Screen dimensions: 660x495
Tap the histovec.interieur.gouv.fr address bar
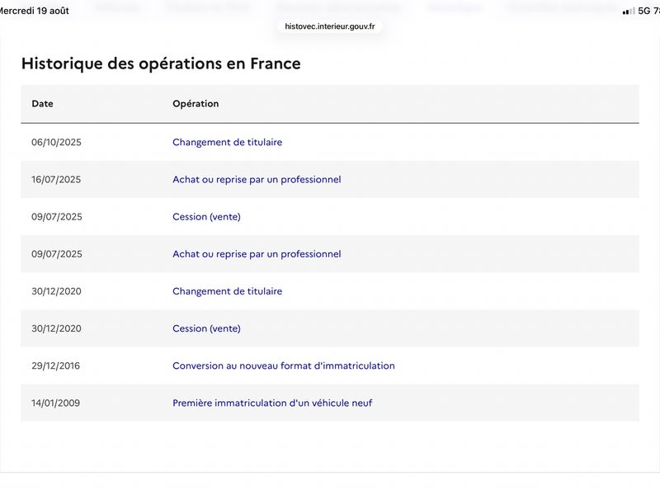pos(330,26)
